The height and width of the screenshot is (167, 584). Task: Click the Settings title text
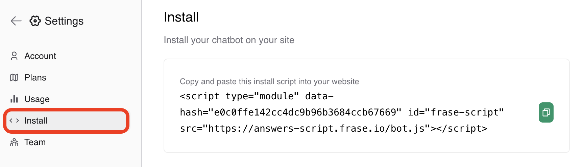(x=64, y=21)
